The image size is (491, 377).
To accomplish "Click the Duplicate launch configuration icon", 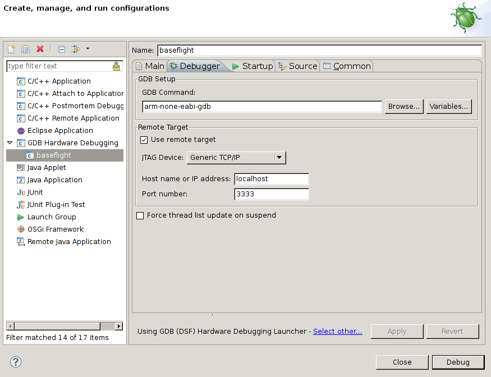I will [x=25, y=49].
